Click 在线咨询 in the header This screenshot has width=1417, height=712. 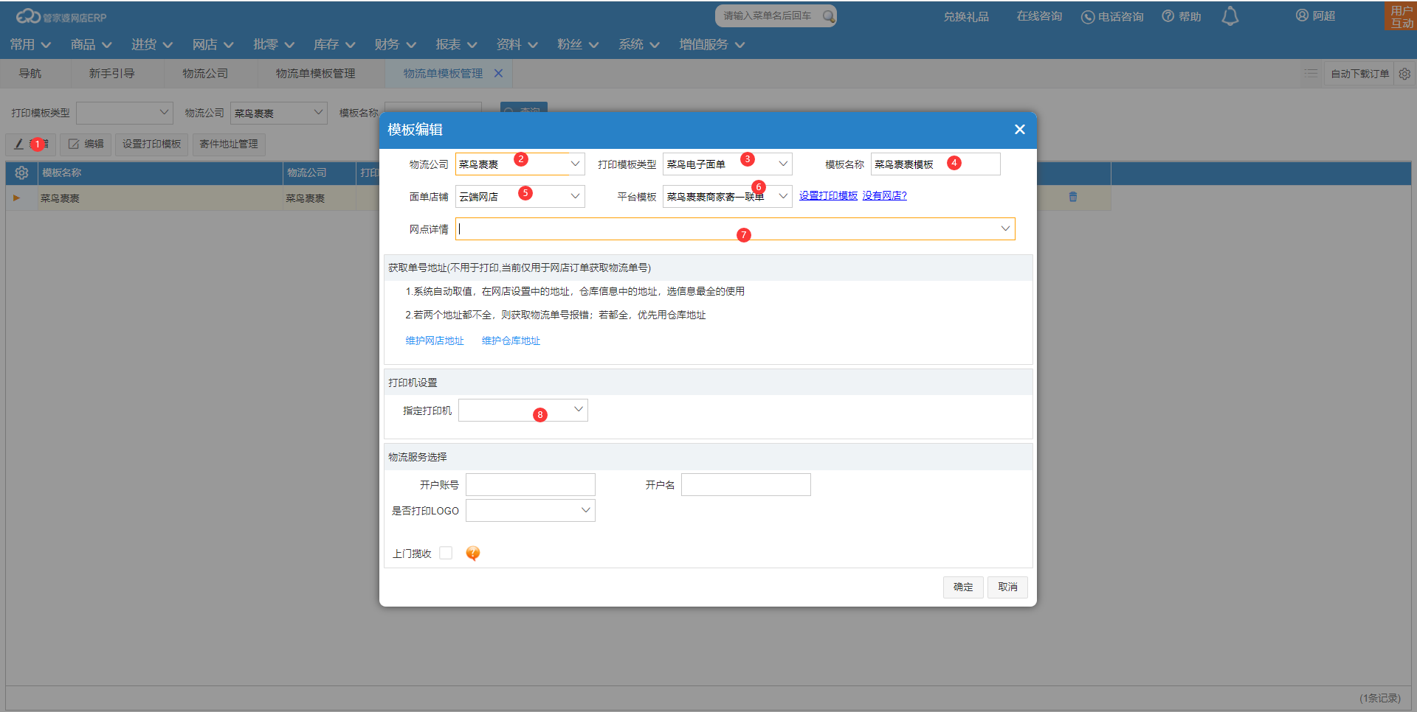(x=1039, y=16)
